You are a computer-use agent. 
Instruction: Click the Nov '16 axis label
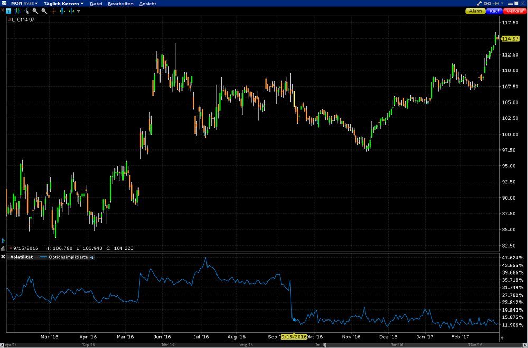(x=351, y=337)
